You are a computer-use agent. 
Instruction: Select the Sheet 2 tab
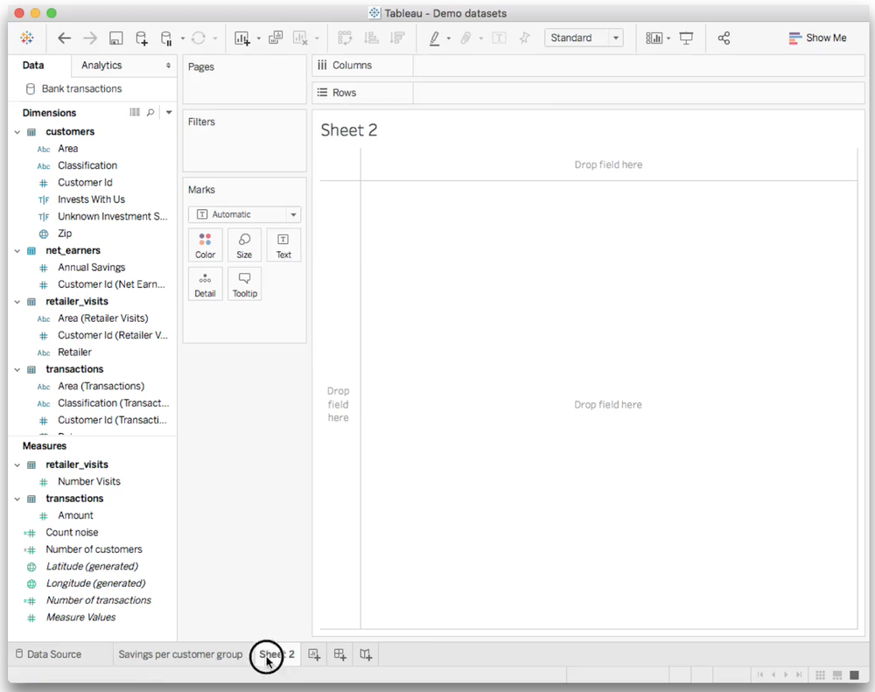276,654
